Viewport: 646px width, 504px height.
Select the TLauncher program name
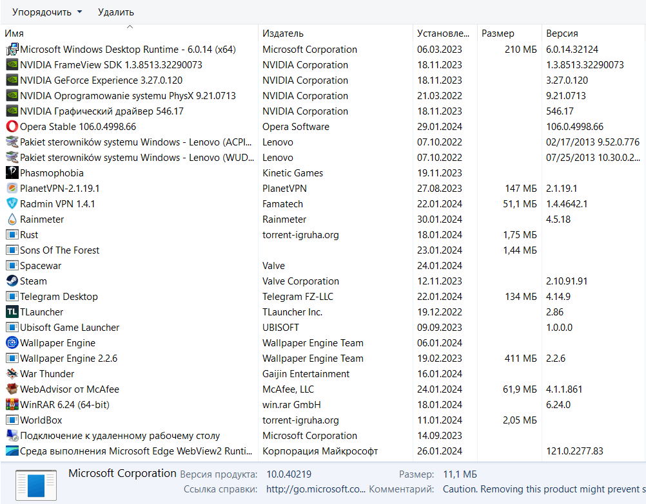pos(42,312)
